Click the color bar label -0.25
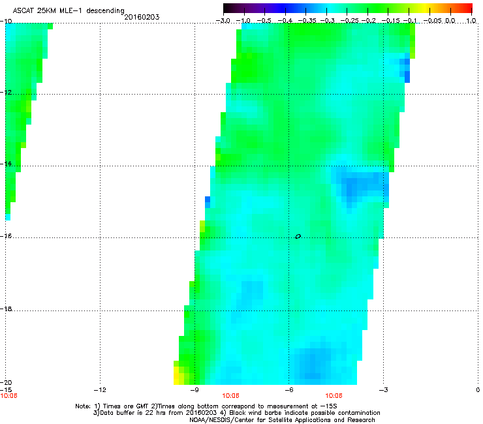Image resolution: width=483 pixels, height=424 pixels. point(349,21)
